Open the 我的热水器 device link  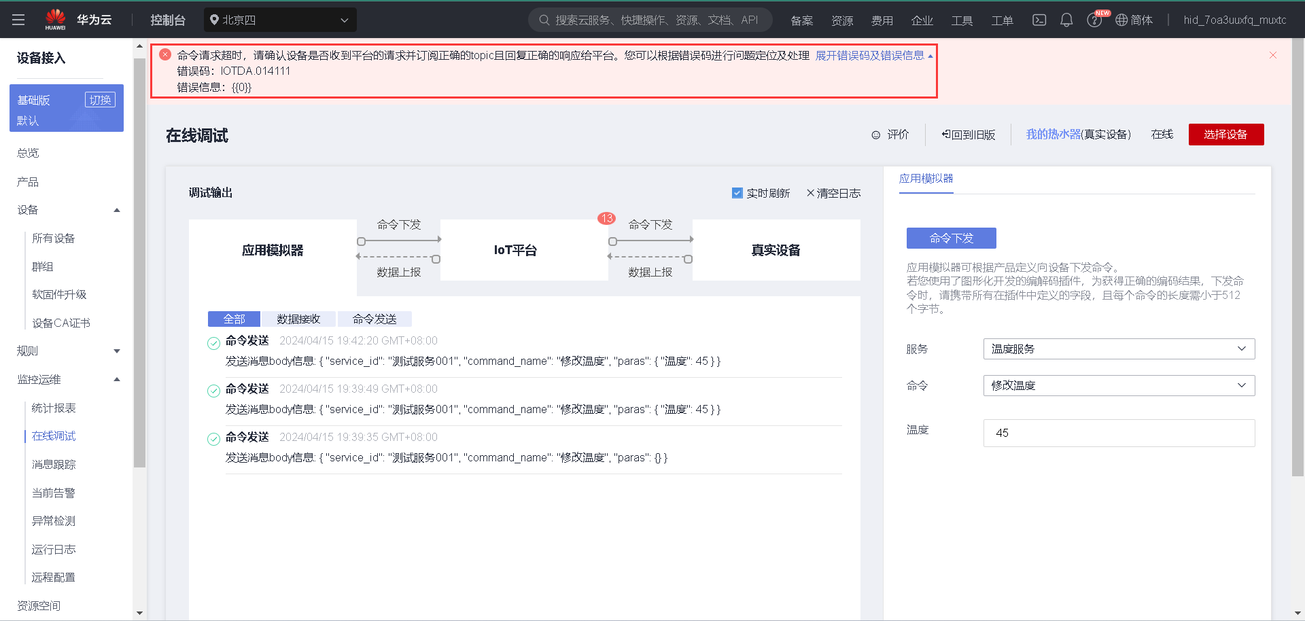coord(1054,135)
